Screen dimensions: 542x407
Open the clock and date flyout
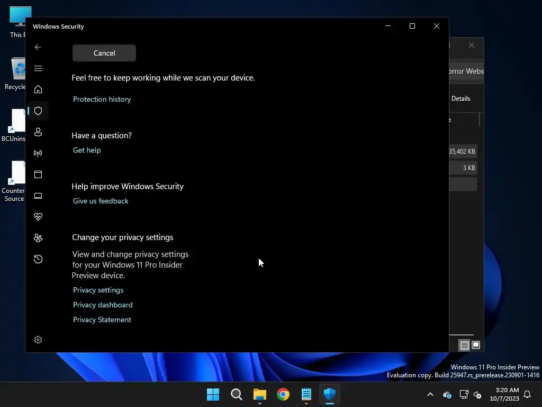(x=504, y=394)
